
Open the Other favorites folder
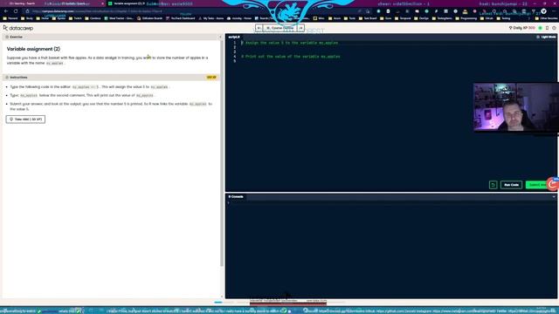point(546,18)
